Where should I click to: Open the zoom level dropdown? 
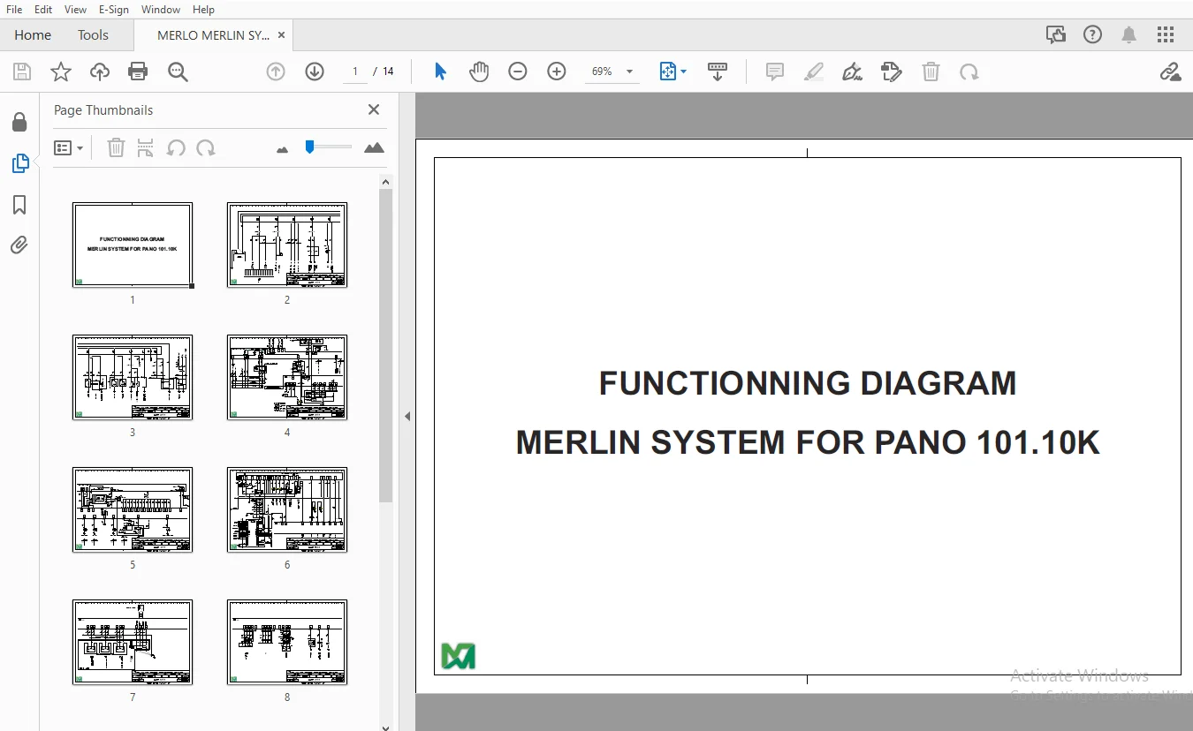[x=629, y=72]
